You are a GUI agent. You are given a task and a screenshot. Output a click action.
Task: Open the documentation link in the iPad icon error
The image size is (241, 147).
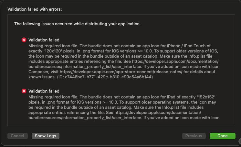[x=158, y=112]
